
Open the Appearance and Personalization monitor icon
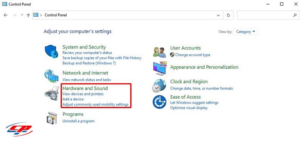coord(160,68)
